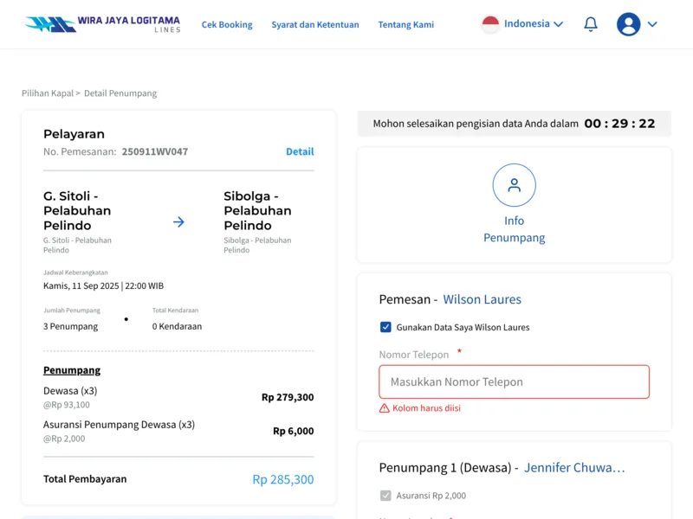Screen dimensions: 693x519
Task: Click the Rp 279,300 Dewasa price
Action: pos(288,397)
